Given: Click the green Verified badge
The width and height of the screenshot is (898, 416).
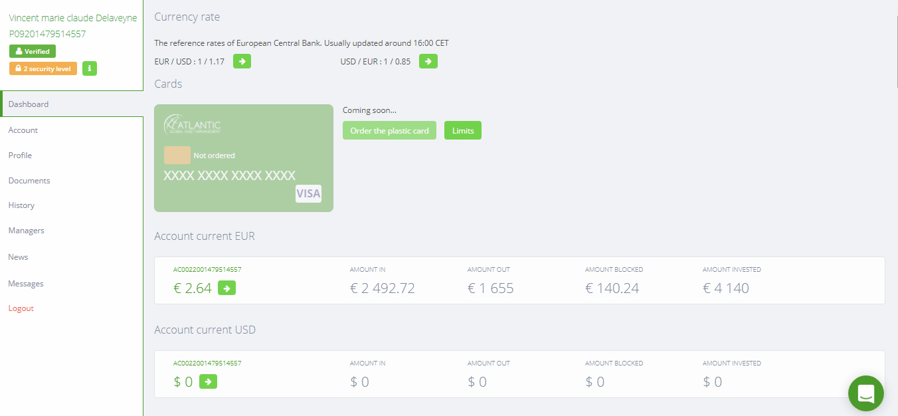Looking at the screenshot, I should (x=33, y=51).
